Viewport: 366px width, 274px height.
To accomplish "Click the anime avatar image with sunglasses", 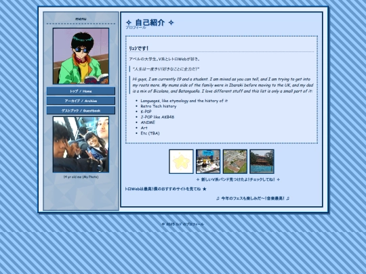I will pos(81,56).
